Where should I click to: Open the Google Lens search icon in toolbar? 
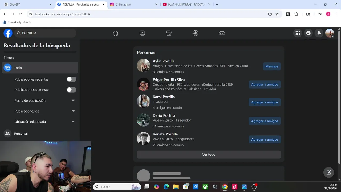coord(308,14)
